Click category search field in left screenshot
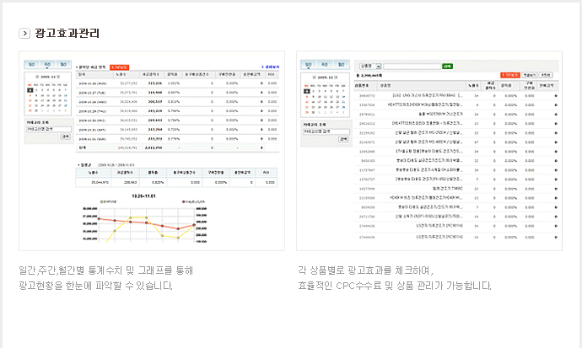 tap(47, 128)
